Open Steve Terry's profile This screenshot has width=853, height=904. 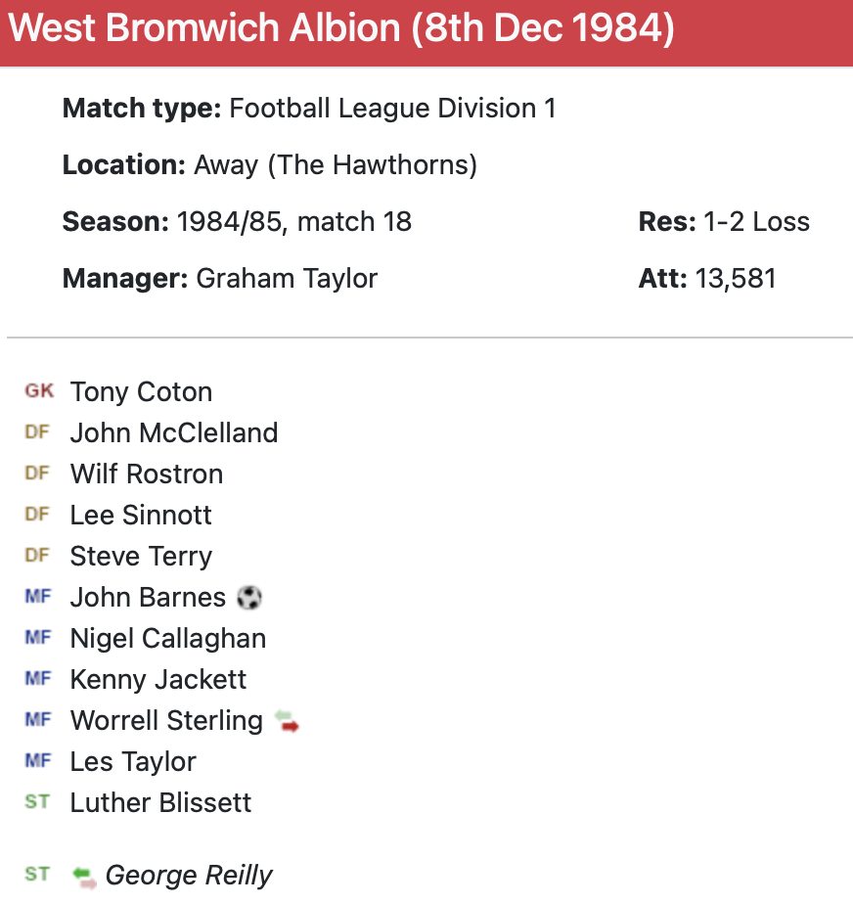[141, 557]
